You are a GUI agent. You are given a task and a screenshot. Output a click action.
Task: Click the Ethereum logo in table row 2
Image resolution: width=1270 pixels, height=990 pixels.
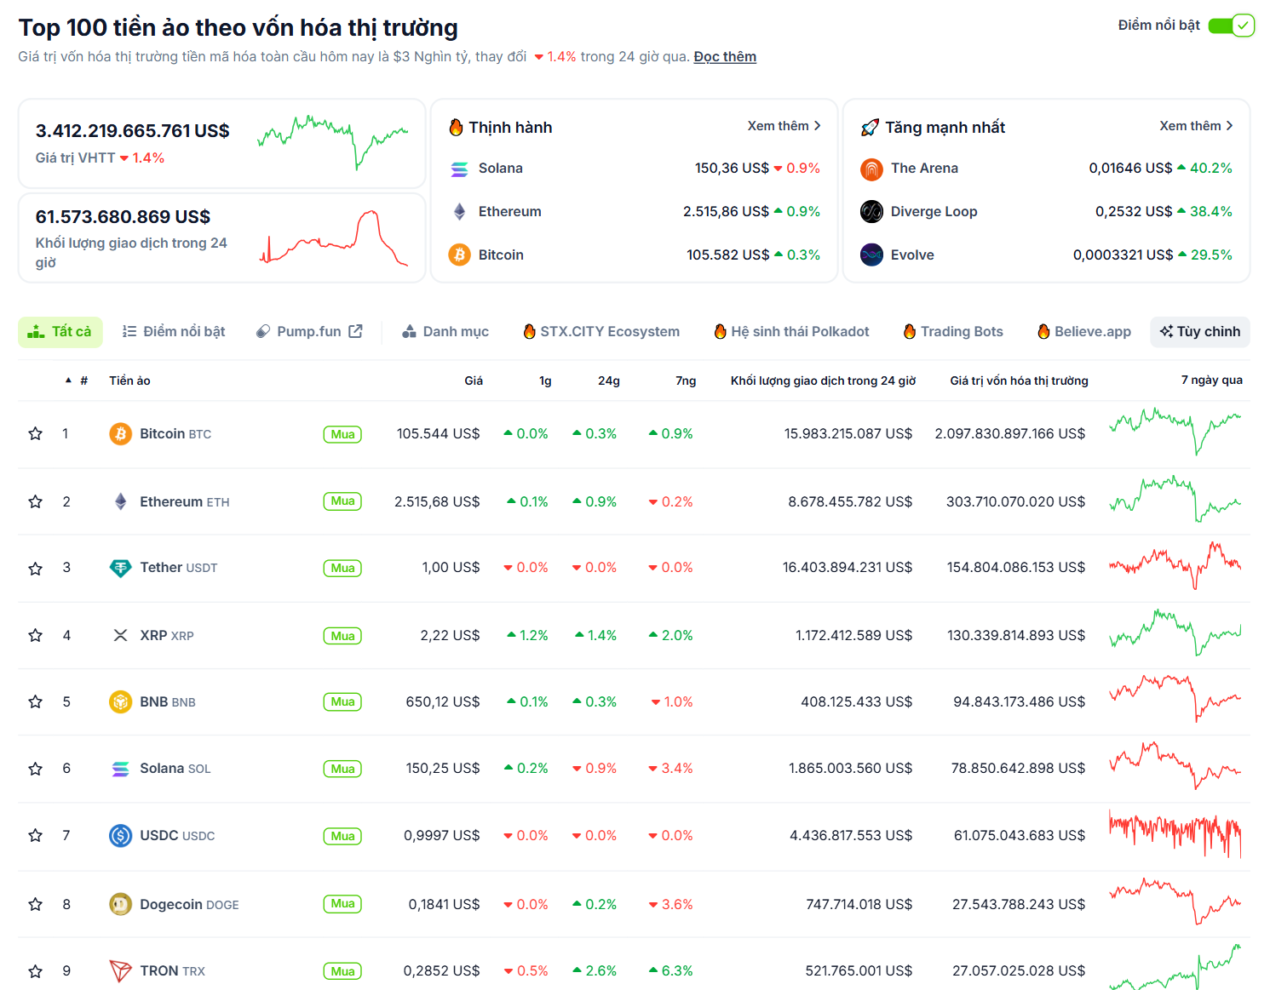click(120, 502)
